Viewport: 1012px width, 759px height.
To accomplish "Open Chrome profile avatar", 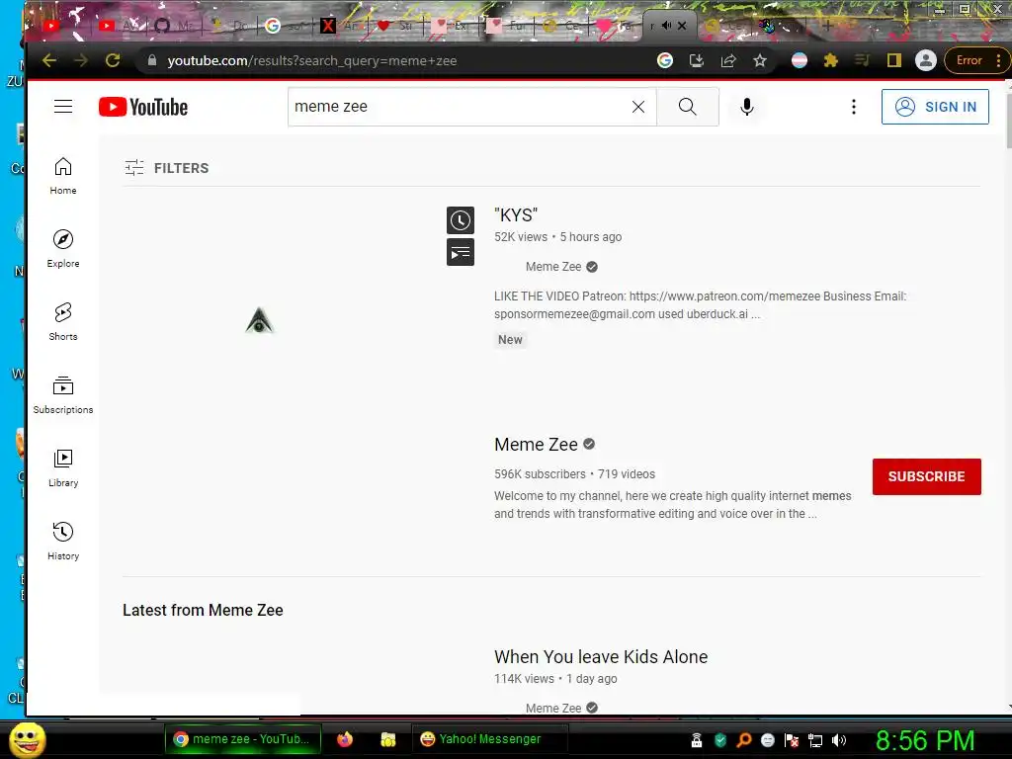I will tap(925, 60).
